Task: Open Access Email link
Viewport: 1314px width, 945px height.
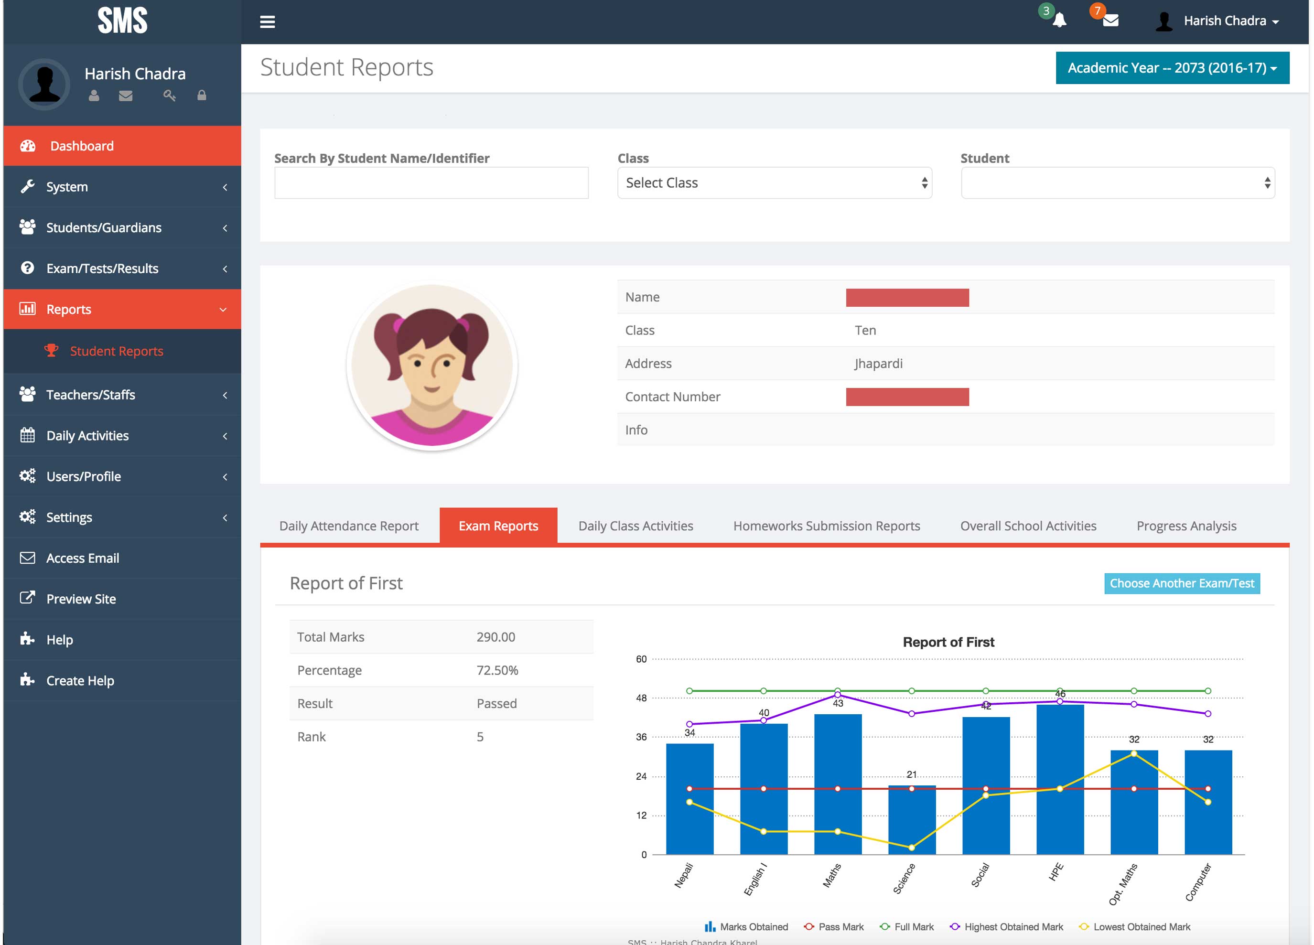Action: pyautogui.click(x=122, y=558)
